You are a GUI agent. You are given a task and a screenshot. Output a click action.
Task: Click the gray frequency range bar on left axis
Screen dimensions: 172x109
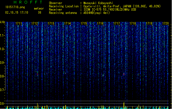[x=5, y=78]
